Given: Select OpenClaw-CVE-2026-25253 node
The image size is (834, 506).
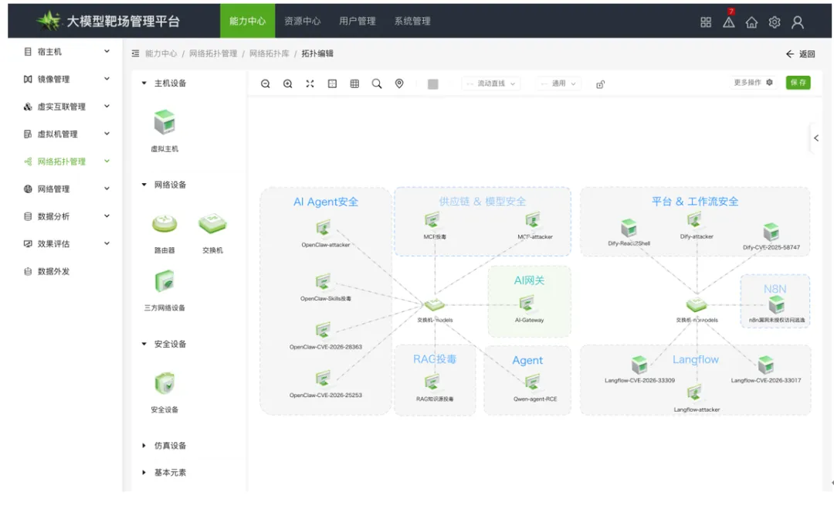Looking at the screenshot, I should (323, 379).
